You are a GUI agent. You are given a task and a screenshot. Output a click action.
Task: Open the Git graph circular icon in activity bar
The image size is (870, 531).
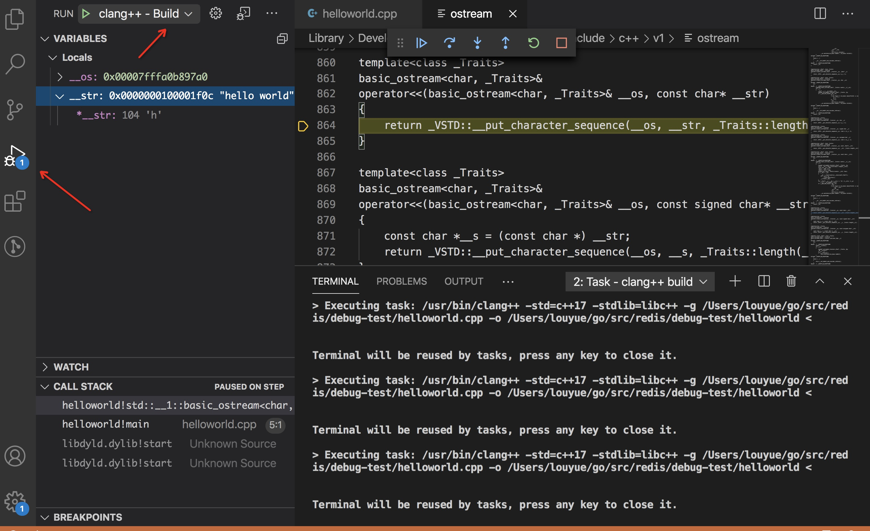click(15, 246)
